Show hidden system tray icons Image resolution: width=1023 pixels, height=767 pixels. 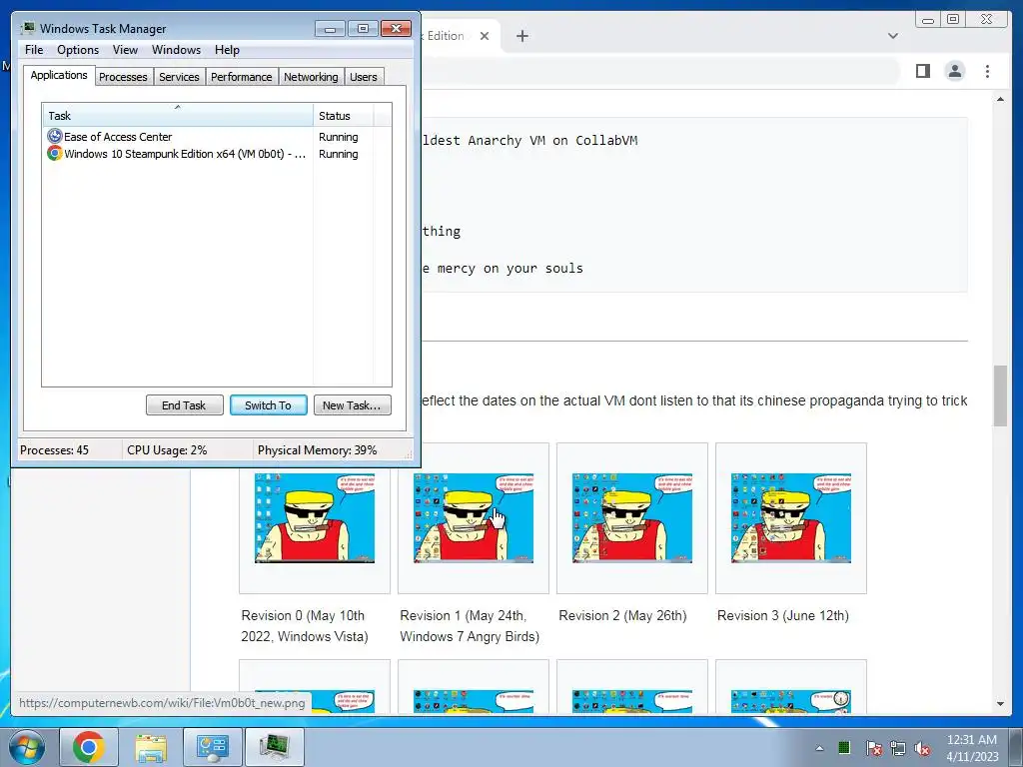tap(819, 748)
